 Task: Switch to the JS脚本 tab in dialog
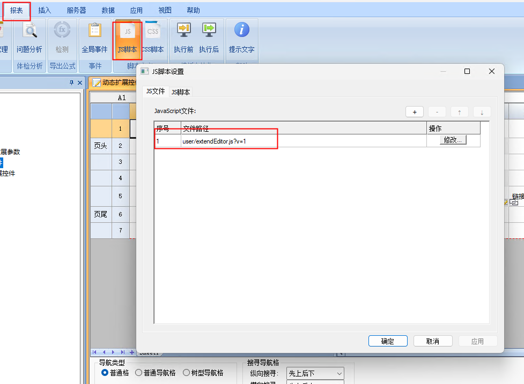point(181,92)
